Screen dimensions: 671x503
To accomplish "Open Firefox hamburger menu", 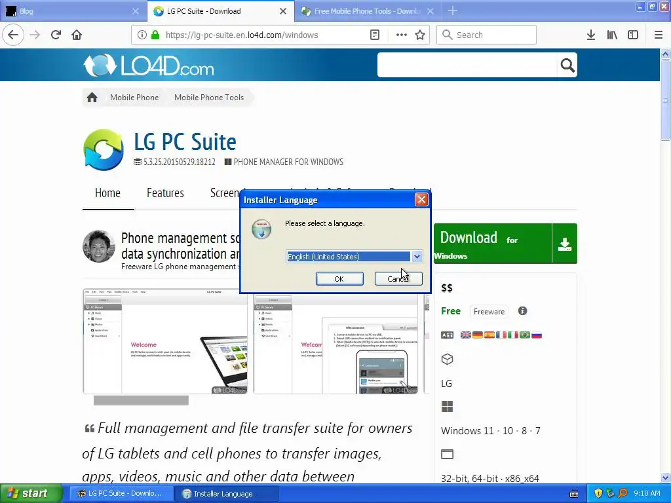I will 659,35.
